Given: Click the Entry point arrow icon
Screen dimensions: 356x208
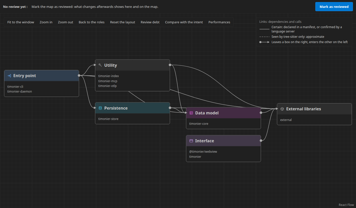Looking at the screenshot, I should [9, 76].
